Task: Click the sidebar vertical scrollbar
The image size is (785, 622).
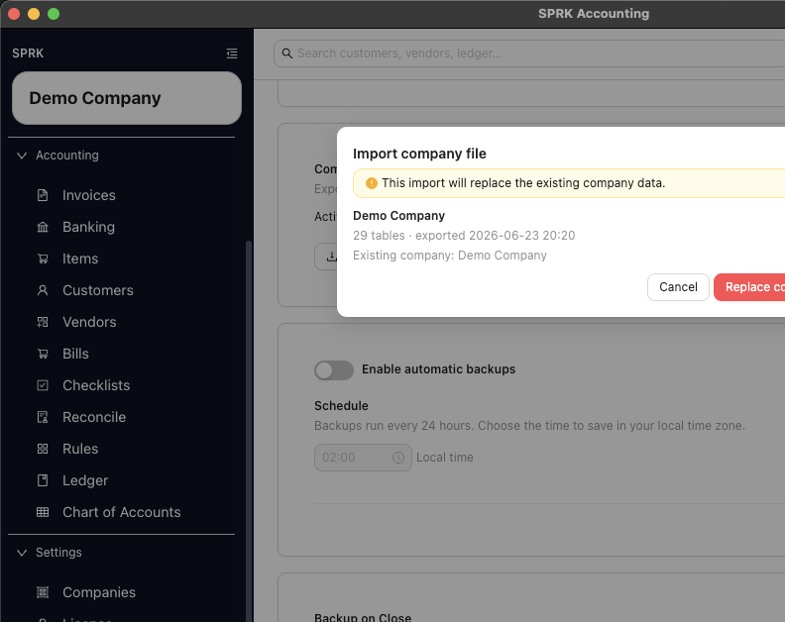Action: 249,430
